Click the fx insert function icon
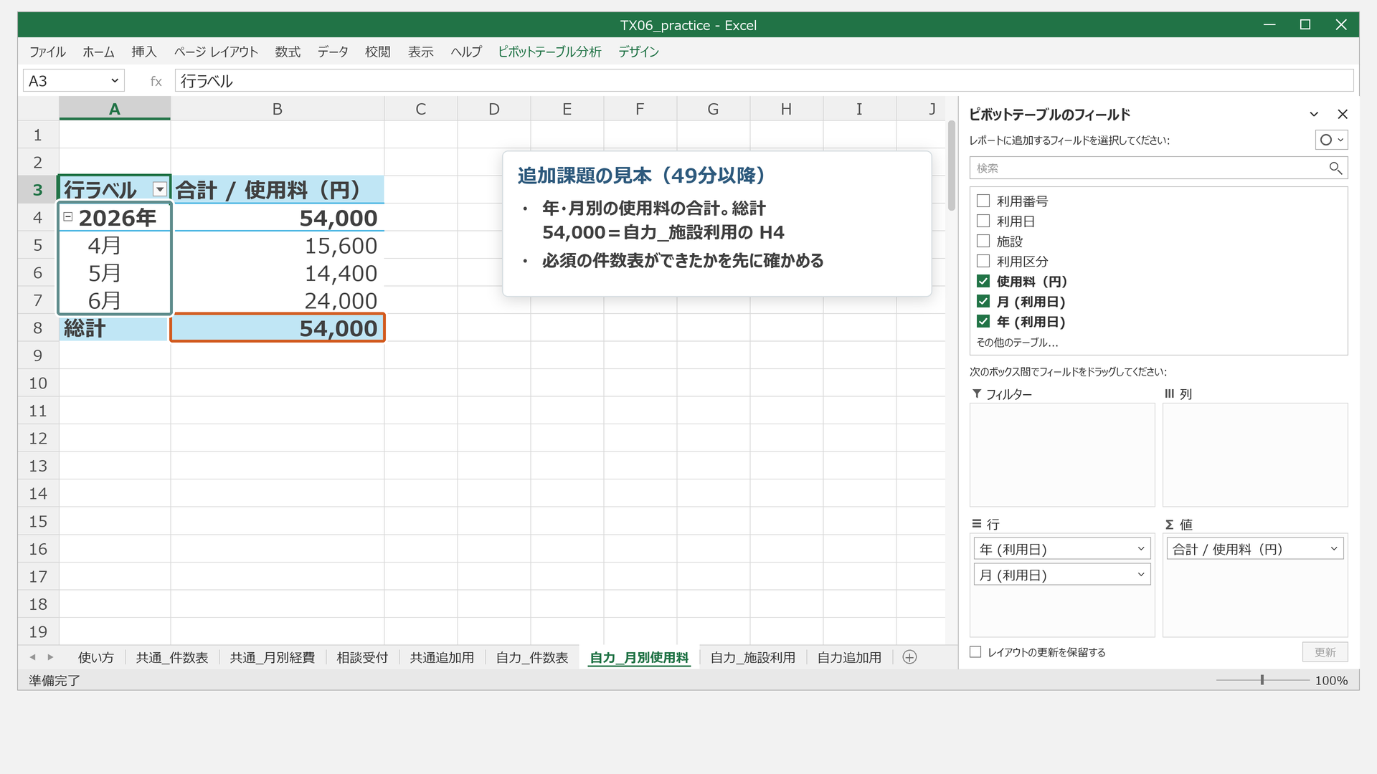This screenshot has height=774, width=1377. 156,82
